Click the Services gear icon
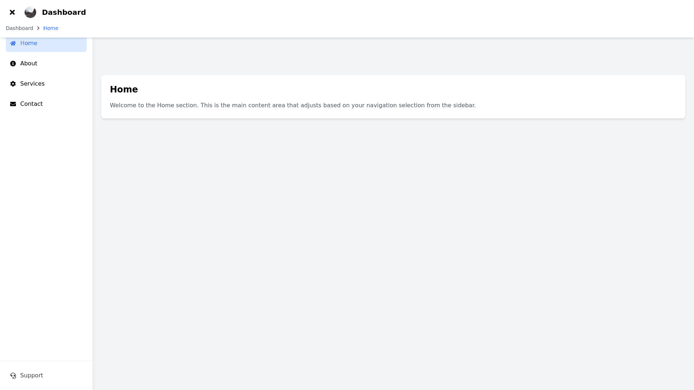The height and width of the screenshot is (390, 694). (13, 84)
